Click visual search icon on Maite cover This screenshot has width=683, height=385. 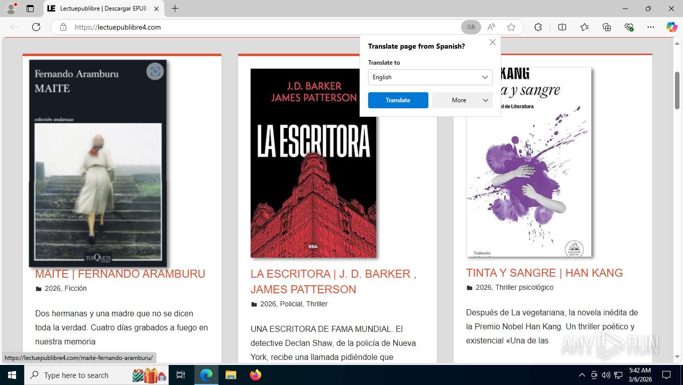point(155,71)
